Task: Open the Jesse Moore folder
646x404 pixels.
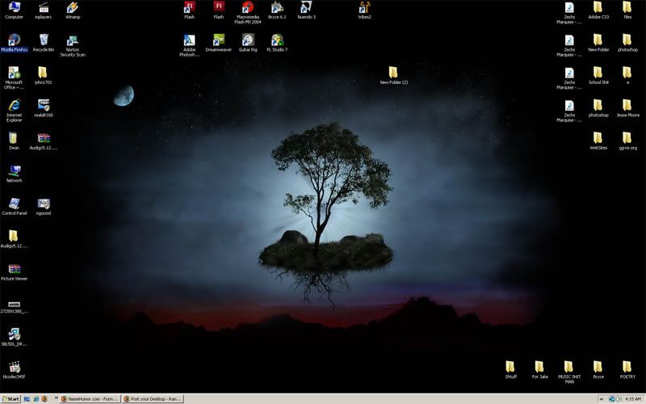Action: 627,108
